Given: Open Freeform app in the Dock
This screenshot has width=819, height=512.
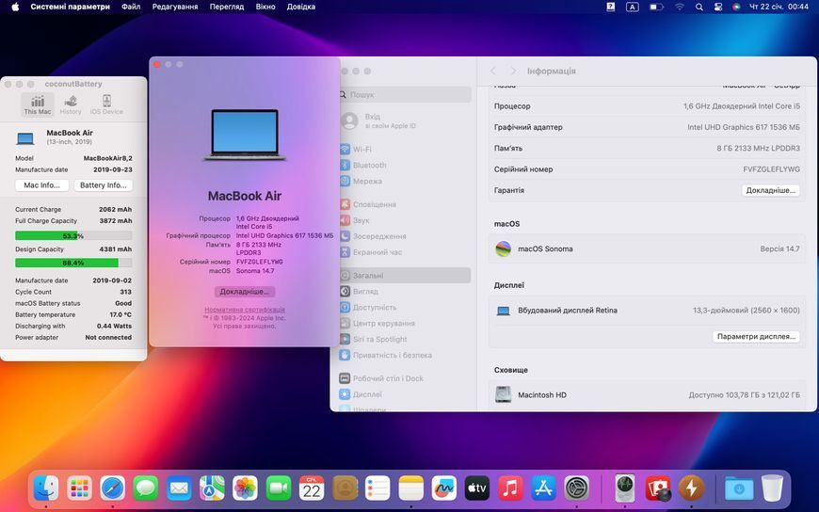Looking at the screenshot, I should click(444, 488).
